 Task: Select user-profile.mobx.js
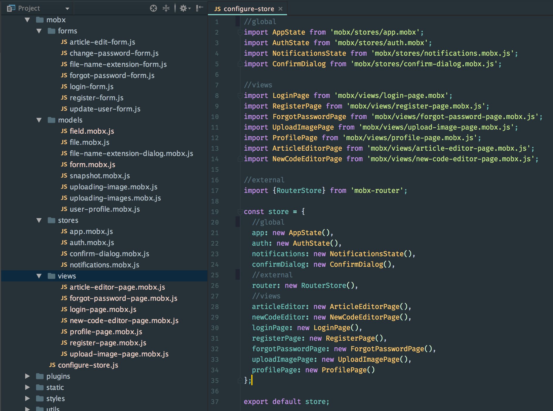105,209
